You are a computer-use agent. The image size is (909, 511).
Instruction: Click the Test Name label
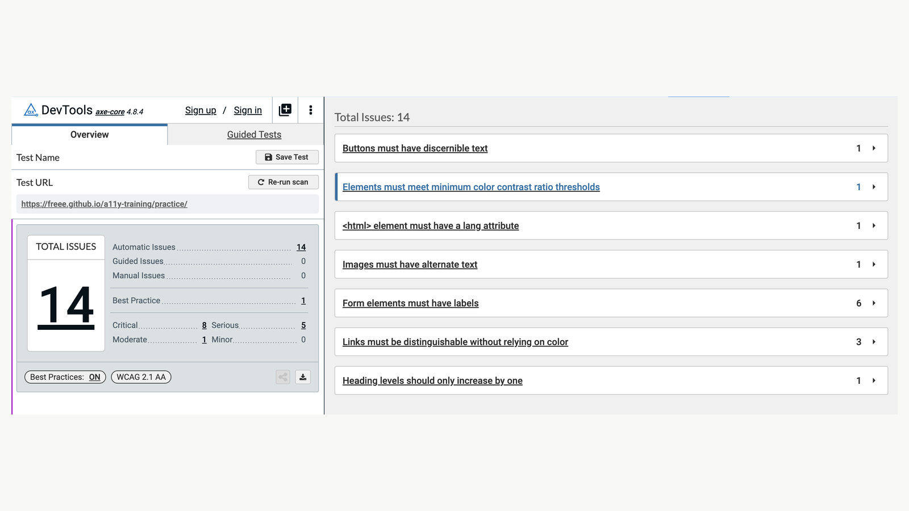(38, 158)
